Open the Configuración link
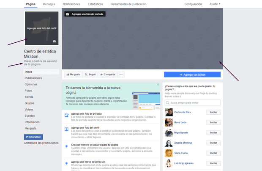 click(193, 4)
